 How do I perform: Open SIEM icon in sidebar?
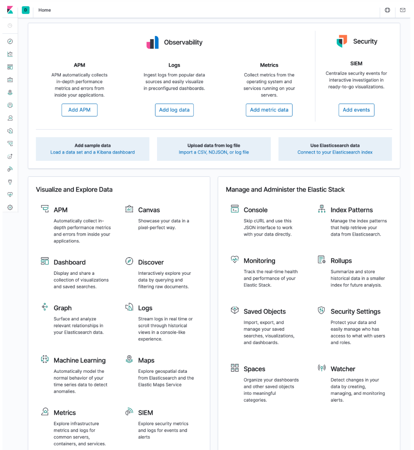point(10,169)
